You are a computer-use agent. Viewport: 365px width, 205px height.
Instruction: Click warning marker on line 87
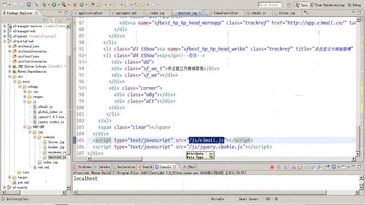point(75,23)
